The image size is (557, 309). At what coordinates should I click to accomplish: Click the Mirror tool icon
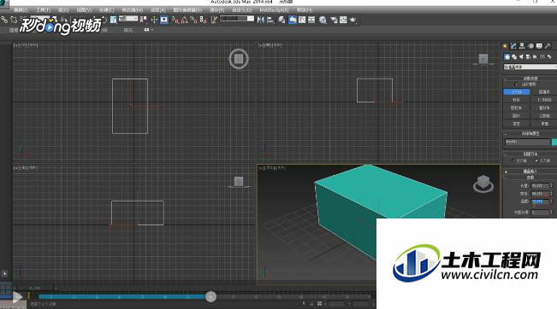(261, 20)
